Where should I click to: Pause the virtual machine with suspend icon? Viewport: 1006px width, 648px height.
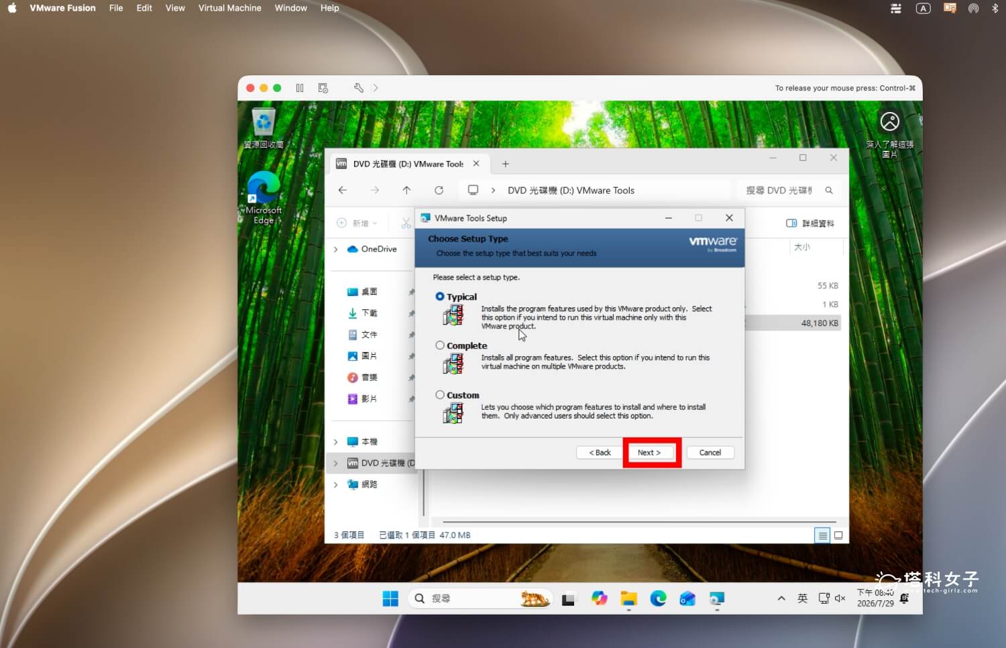coord(300,88)
